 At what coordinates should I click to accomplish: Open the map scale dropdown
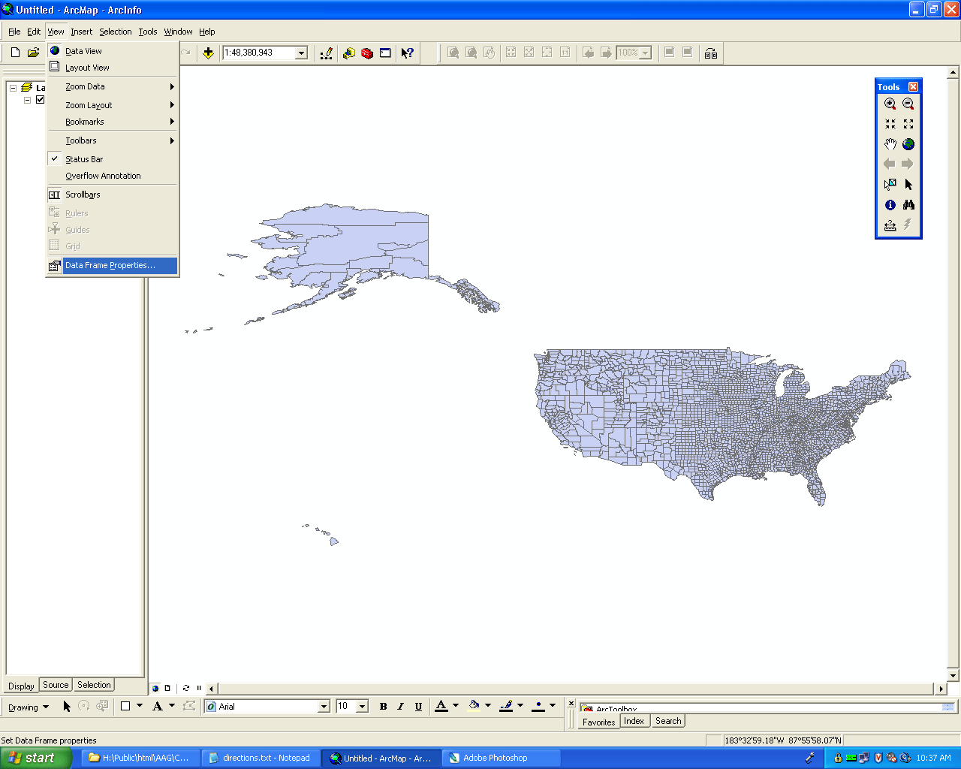[x=302, y=53]
